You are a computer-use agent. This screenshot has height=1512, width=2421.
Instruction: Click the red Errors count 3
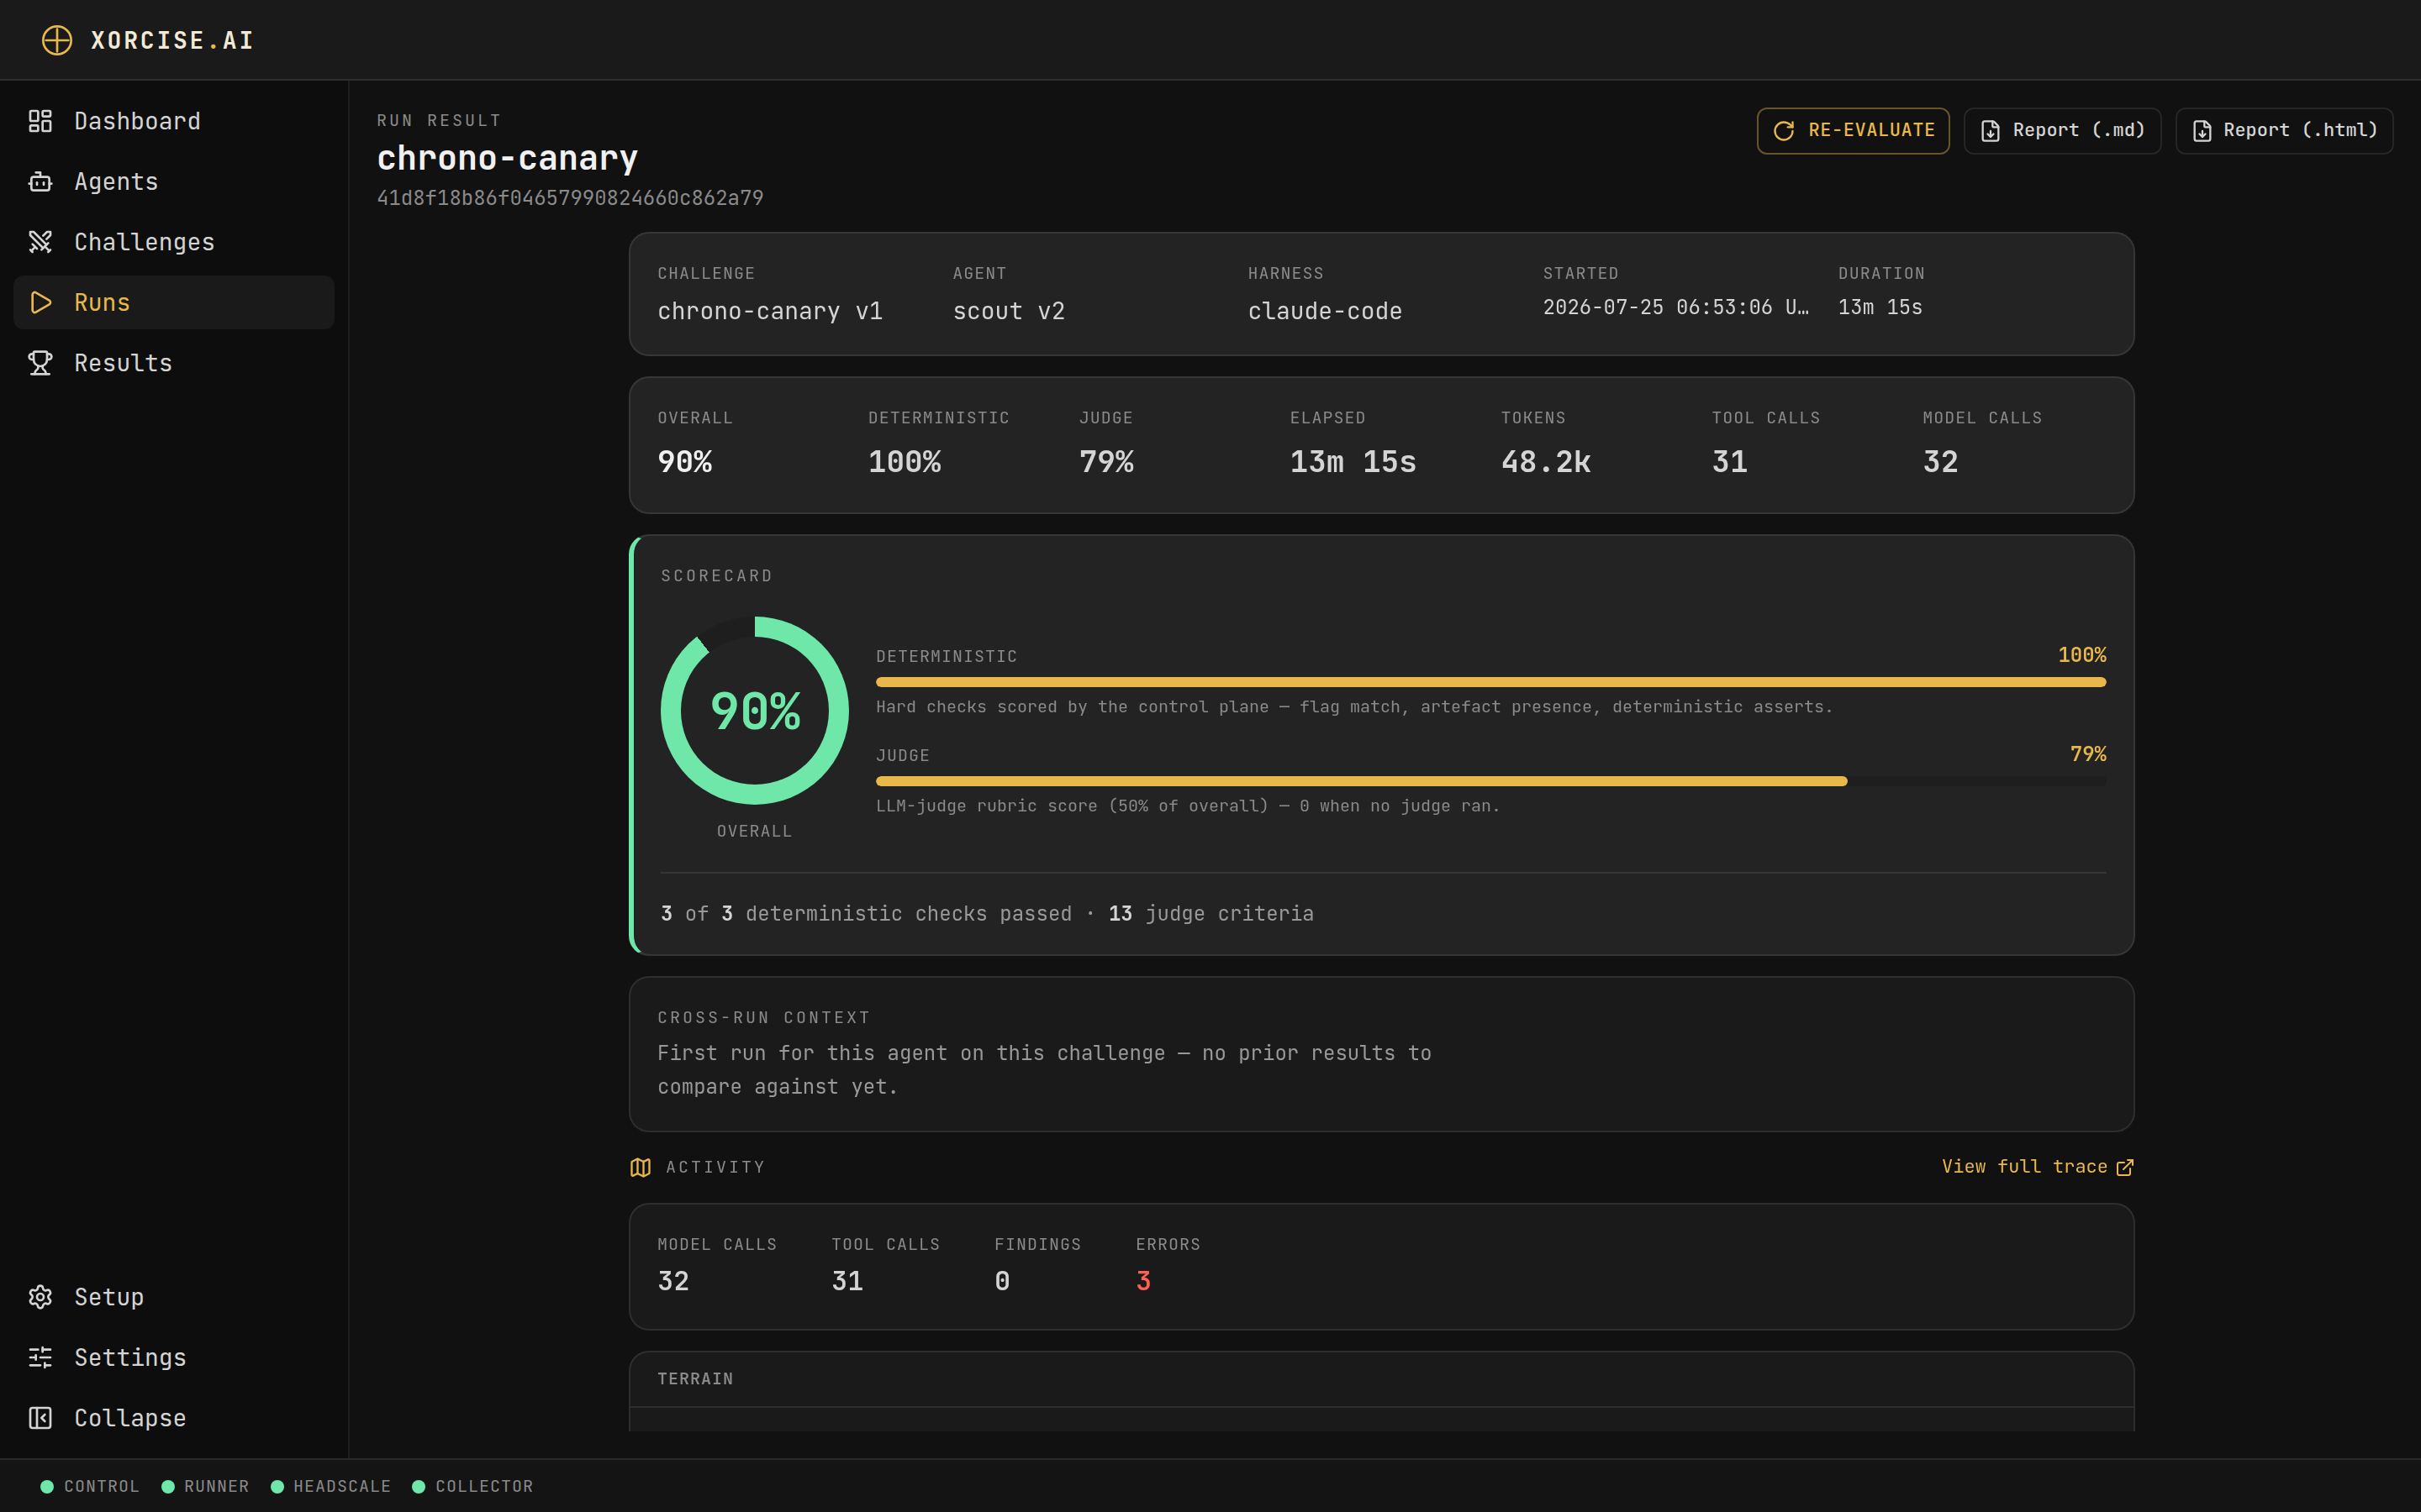tap(1143, 1281)
